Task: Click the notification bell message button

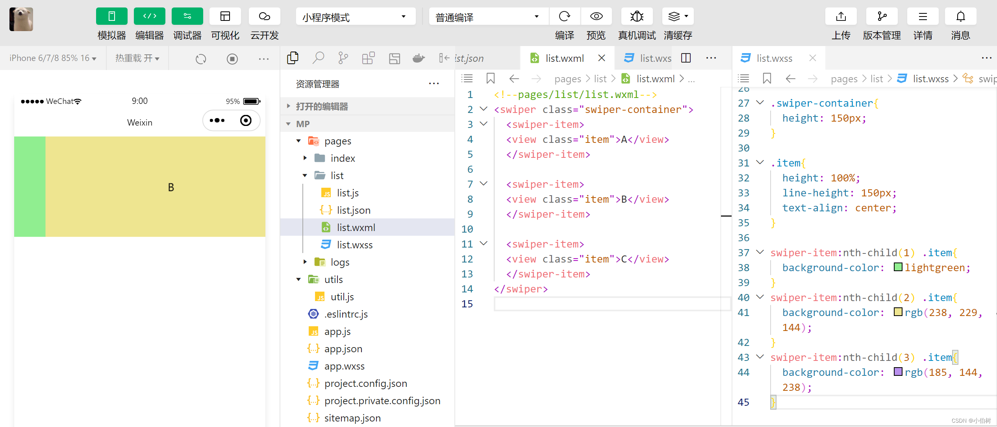Action: pos(960,17)
